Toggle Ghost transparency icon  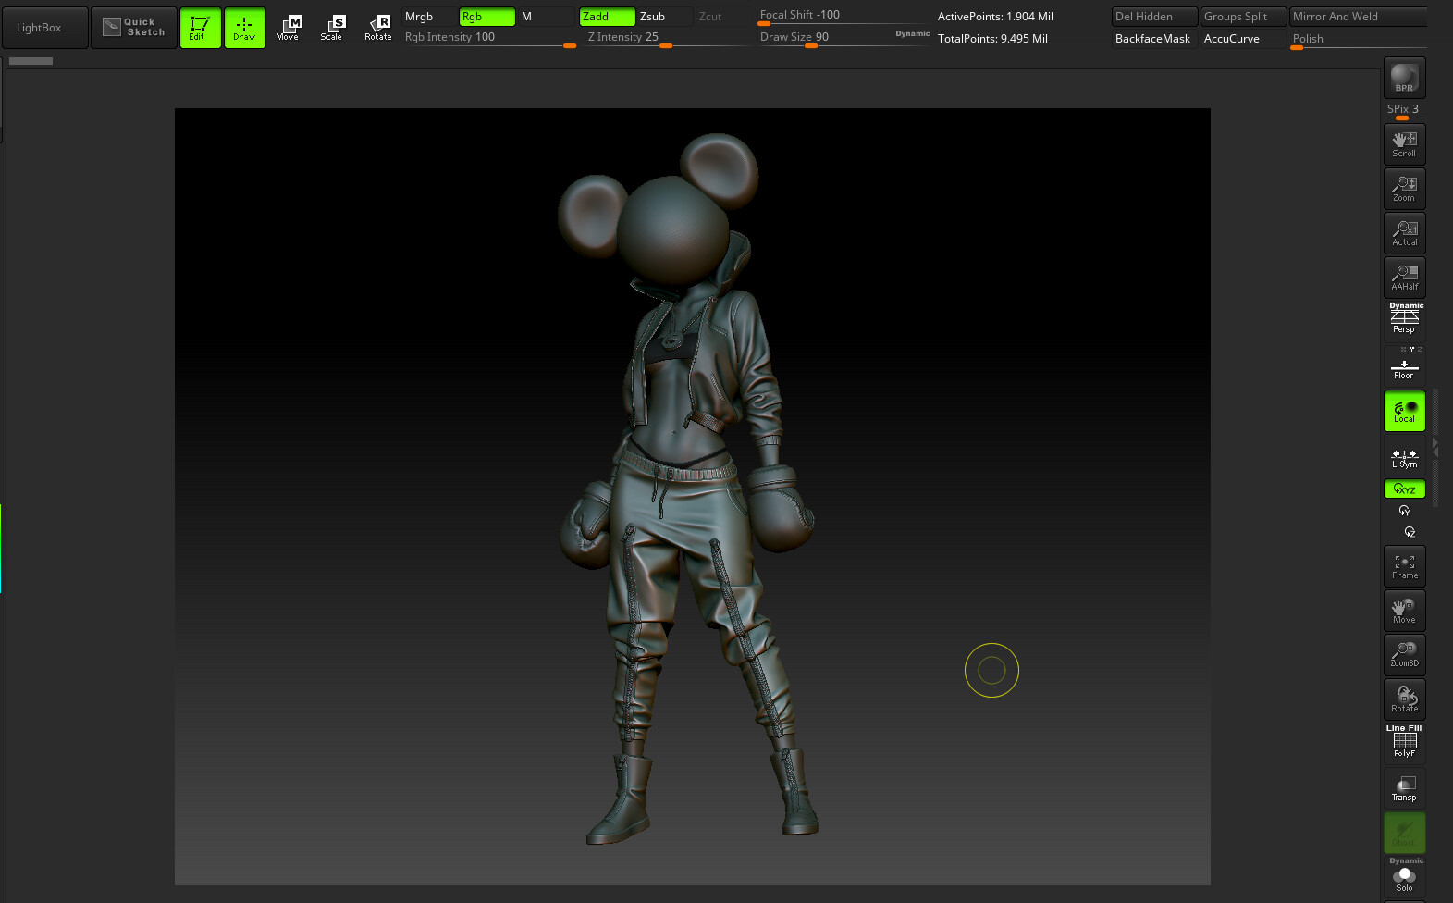click(1404, 833)
